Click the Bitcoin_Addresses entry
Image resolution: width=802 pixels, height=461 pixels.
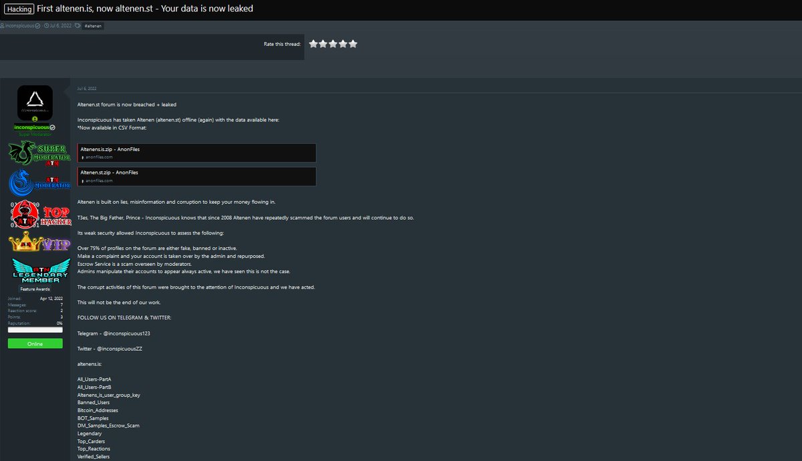(98, 410)
